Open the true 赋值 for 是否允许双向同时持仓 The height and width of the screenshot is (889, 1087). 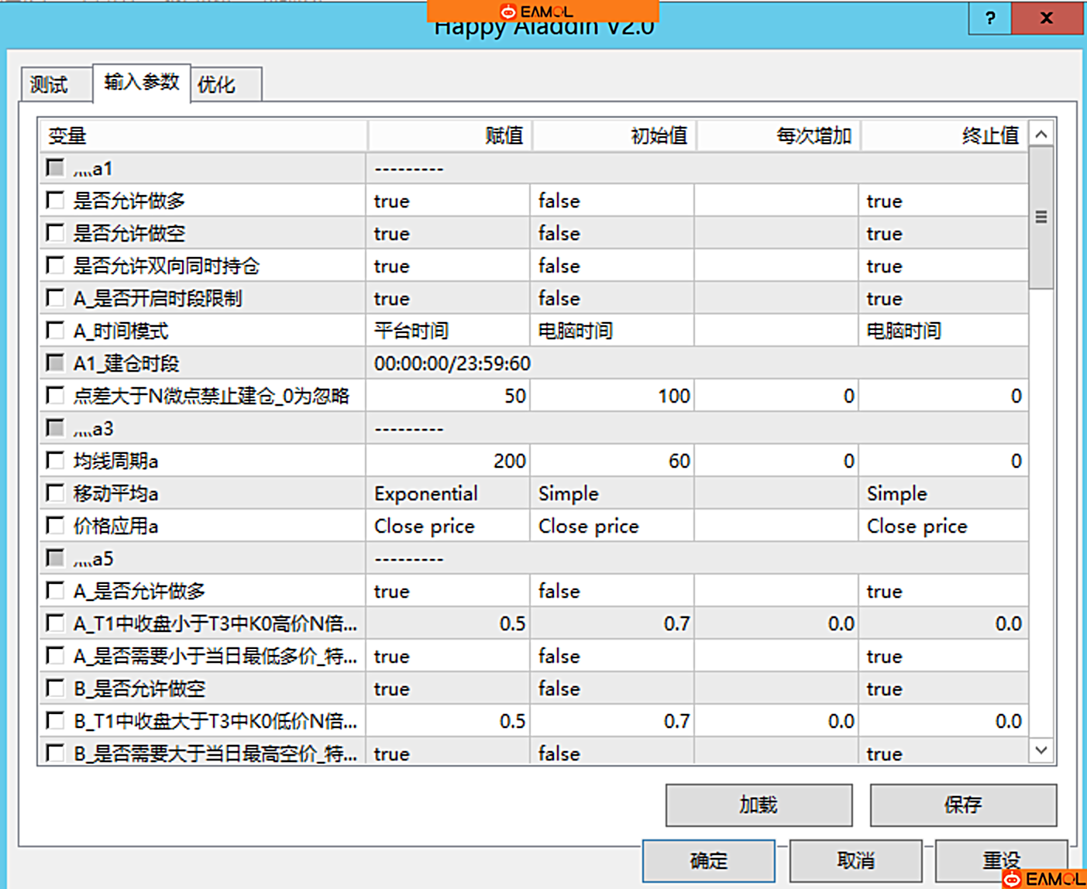tap(448, 266)
